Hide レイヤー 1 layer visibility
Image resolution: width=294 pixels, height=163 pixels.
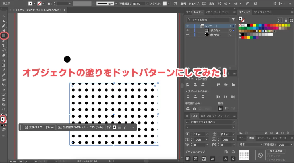pos(187,26)
